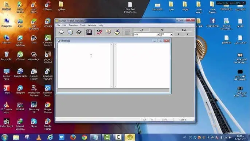Toggle Bold formatting button
The image size is (250, 141).
[x=179, y=34]
